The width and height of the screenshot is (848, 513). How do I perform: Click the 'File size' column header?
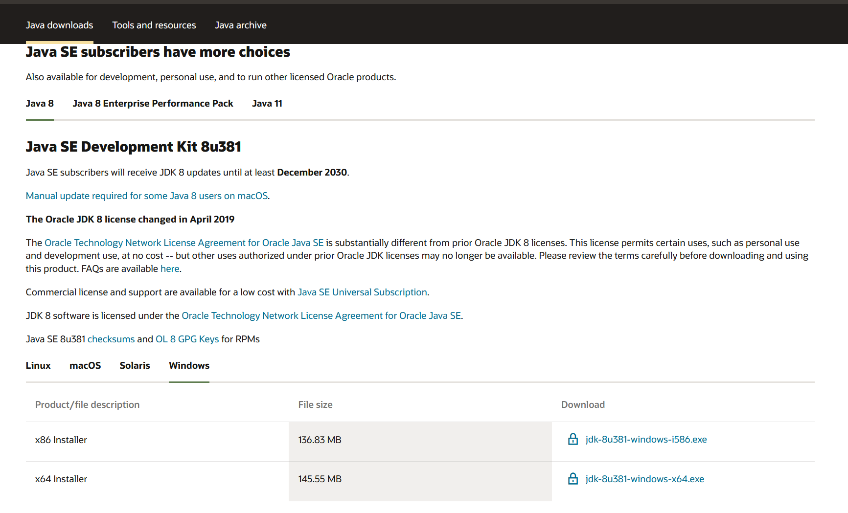click(x=315, y=404)
